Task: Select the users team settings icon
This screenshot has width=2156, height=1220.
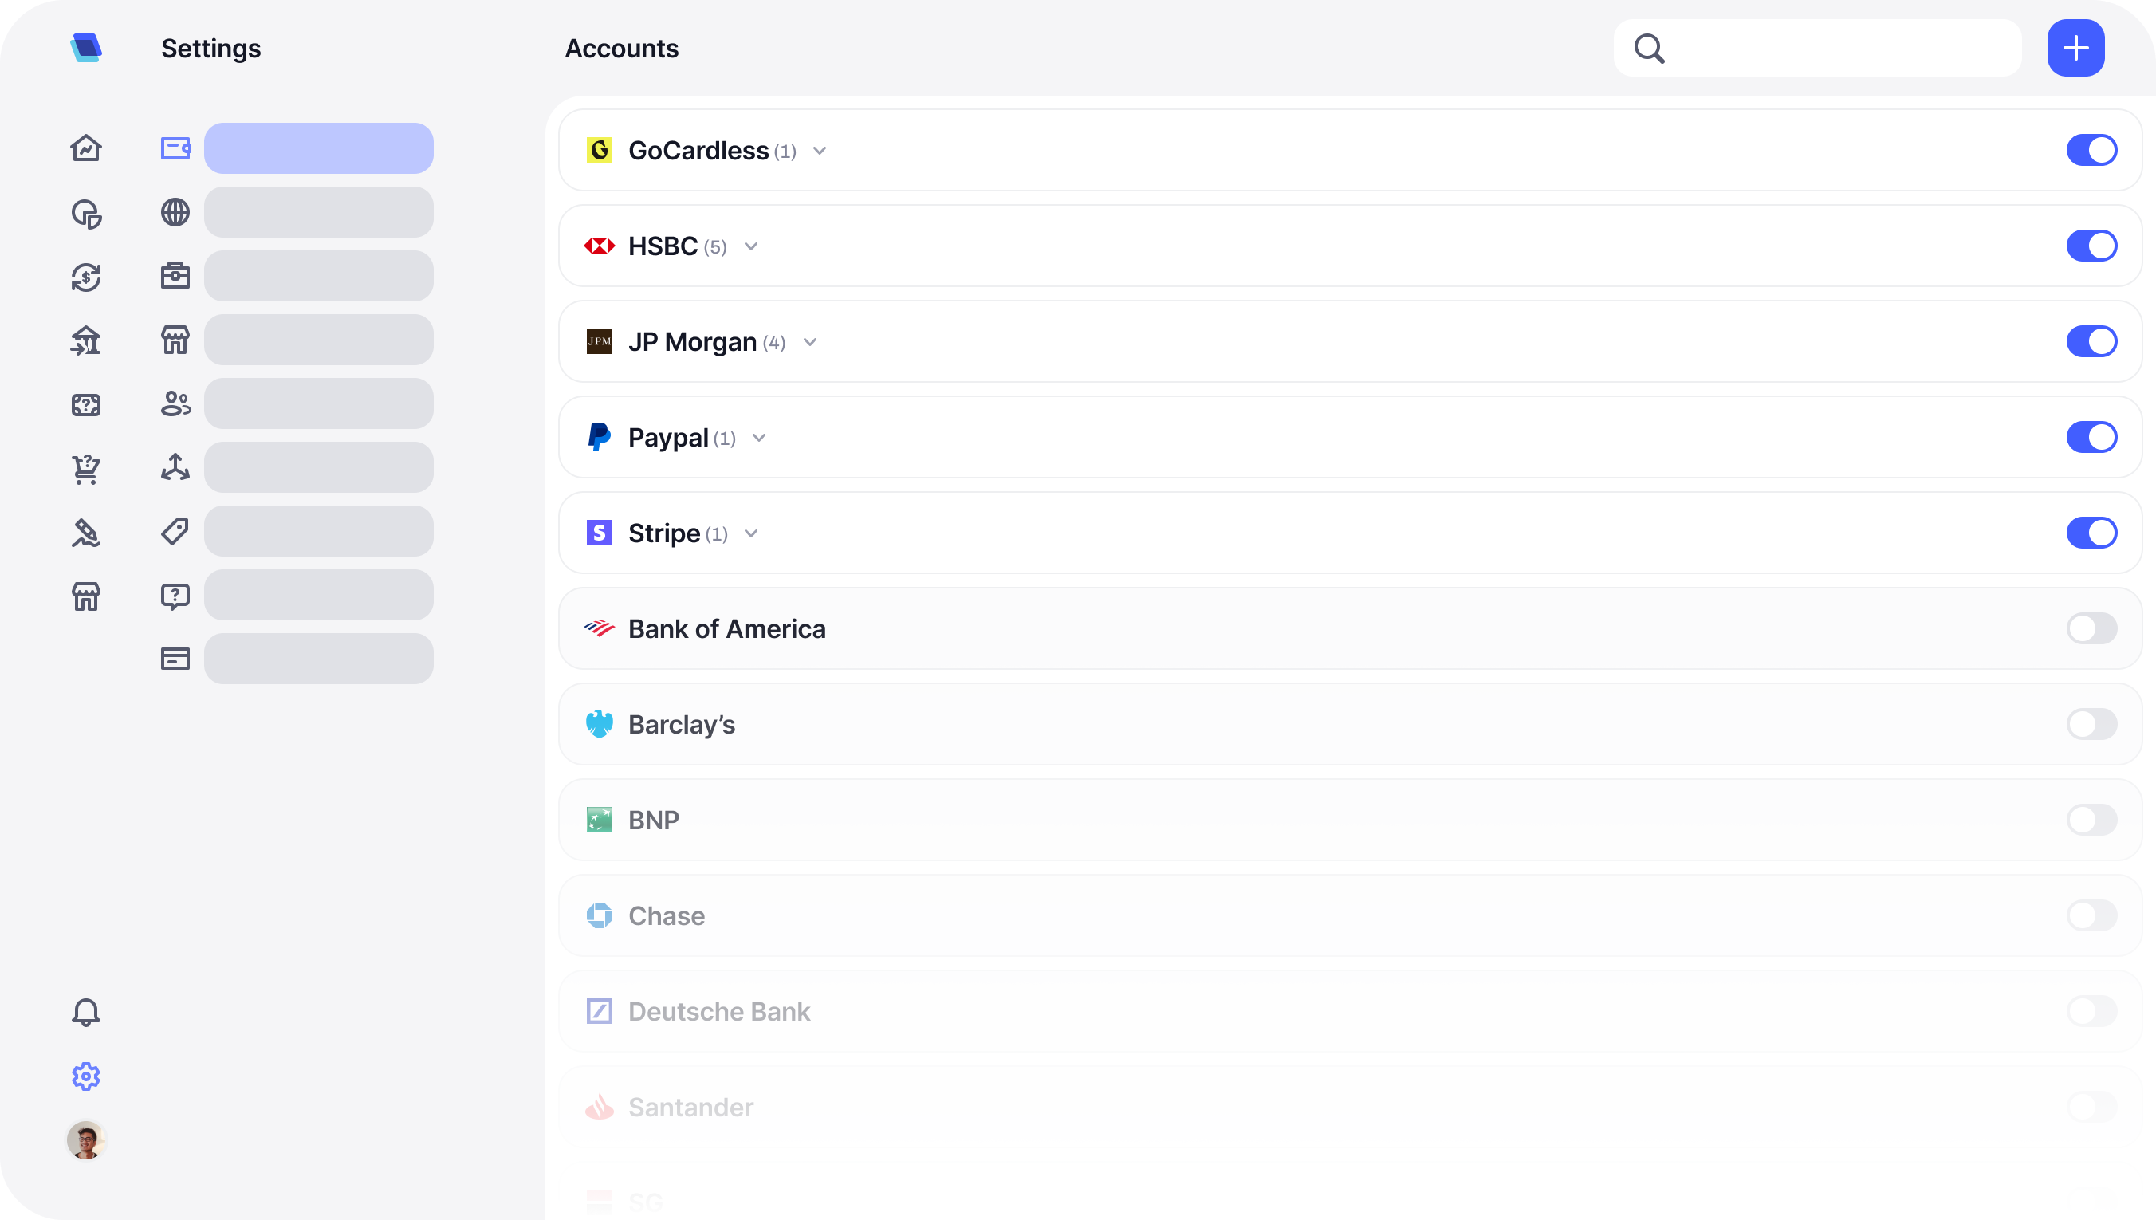Action: pos(175,403)
